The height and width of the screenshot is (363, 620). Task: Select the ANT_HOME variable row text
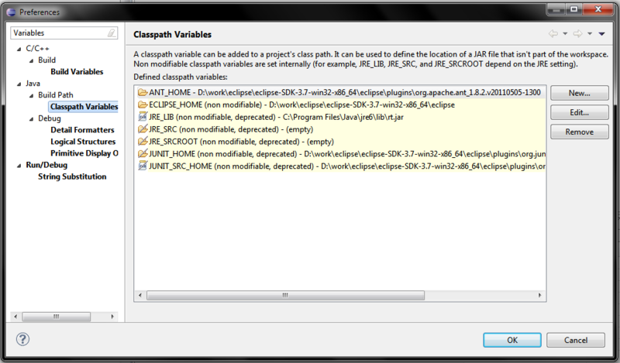pyautogui.click(x=344, y=92)
